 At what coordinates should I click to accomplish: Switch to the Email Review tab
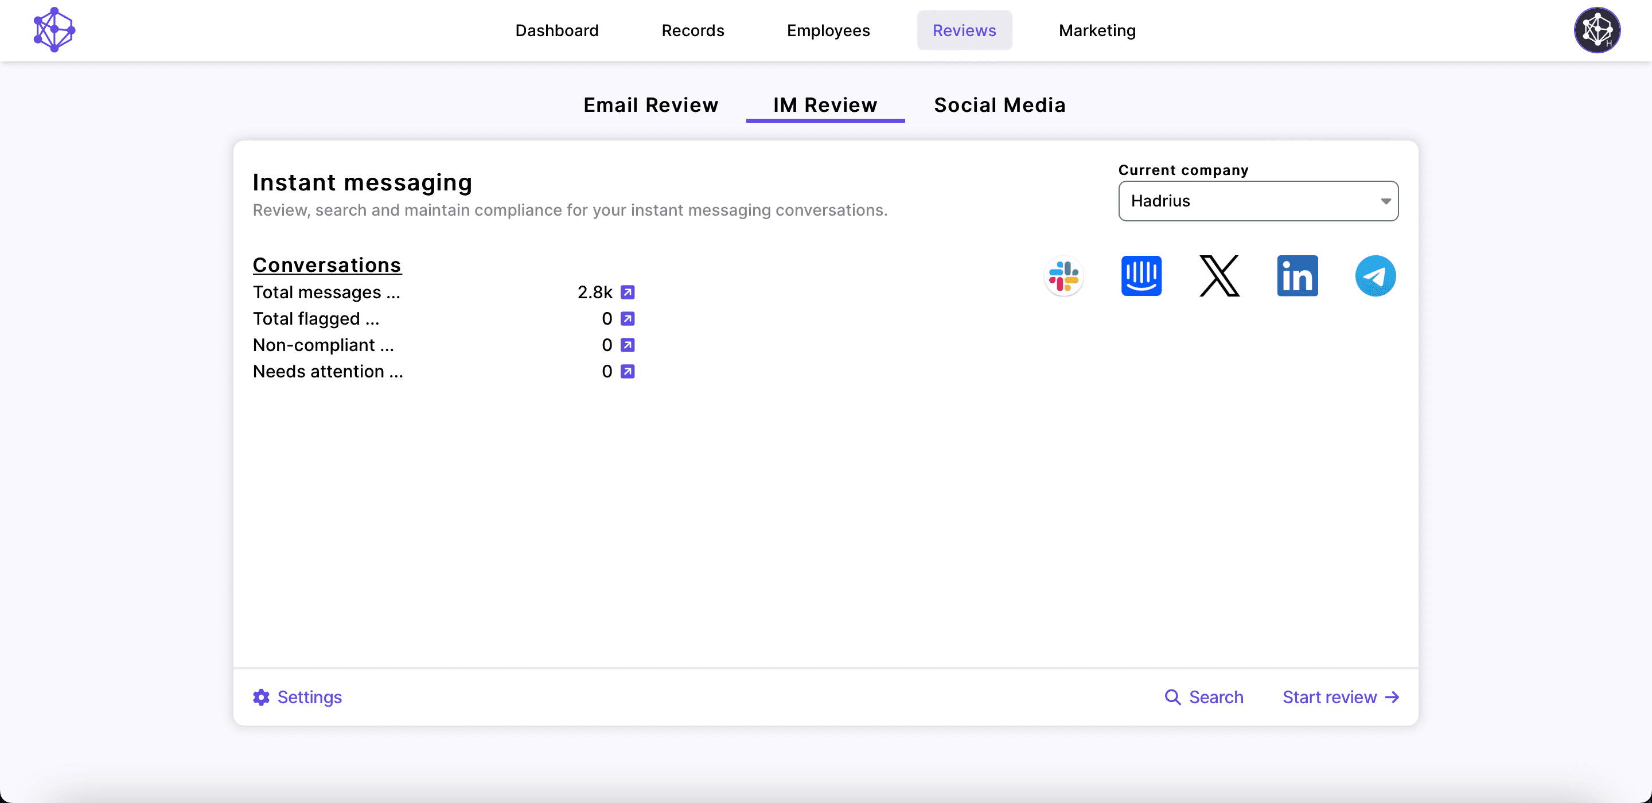click(651, 104)
